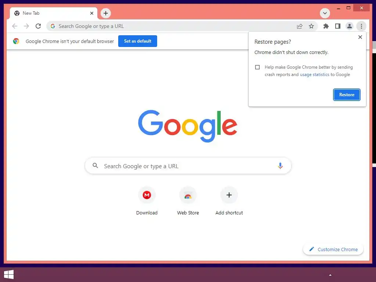Start voice search with microphone icon
This screenshot has width=376, height=282.
click(x=280, y=166)
